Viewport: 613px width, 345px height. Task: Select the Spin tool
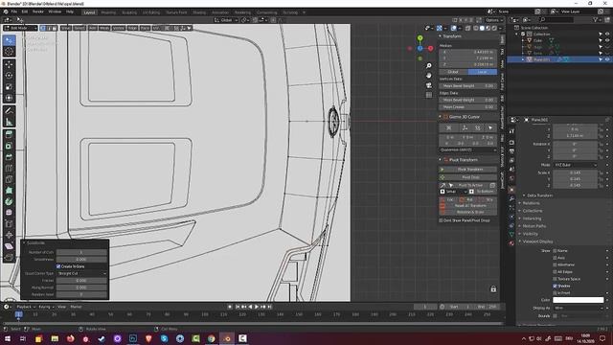(9, 202)
